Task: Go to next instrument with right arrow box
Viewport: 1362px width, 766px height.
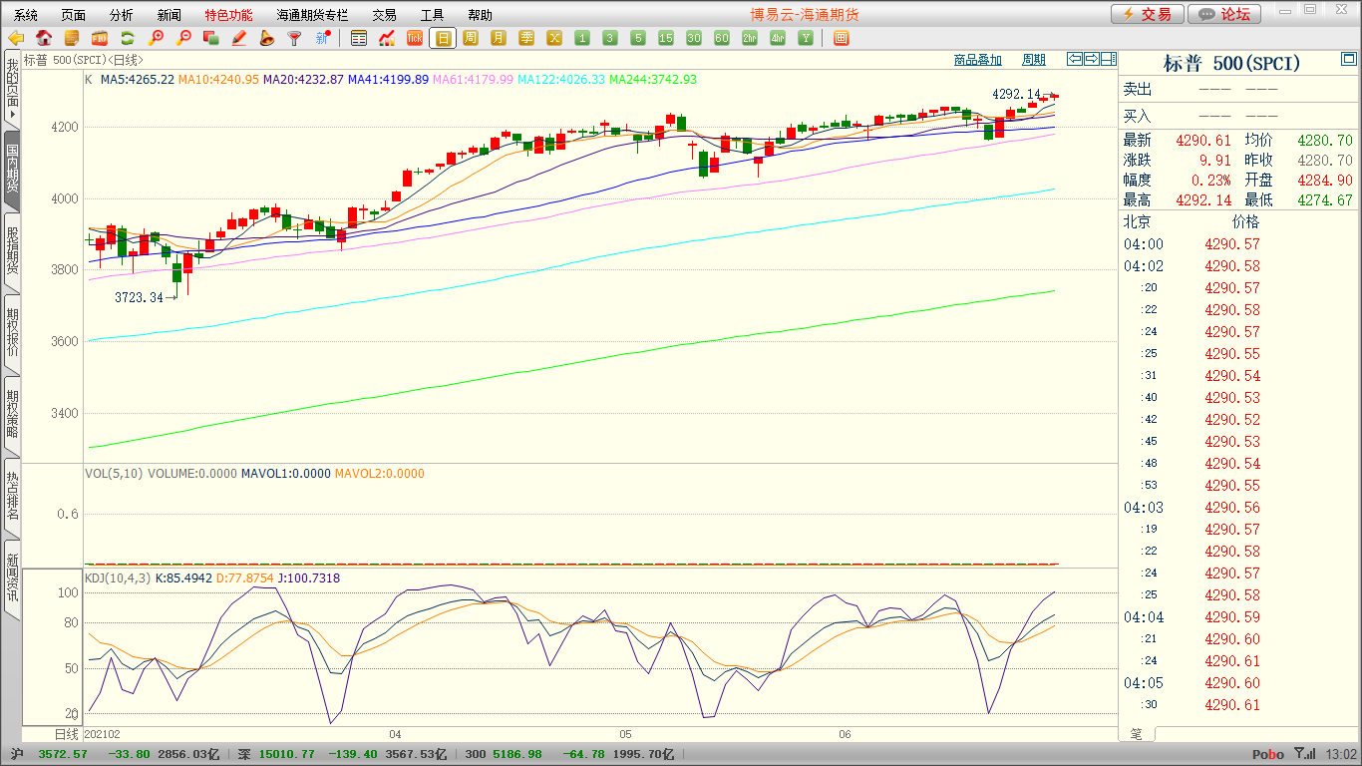Action: (x=1092, y=60)
